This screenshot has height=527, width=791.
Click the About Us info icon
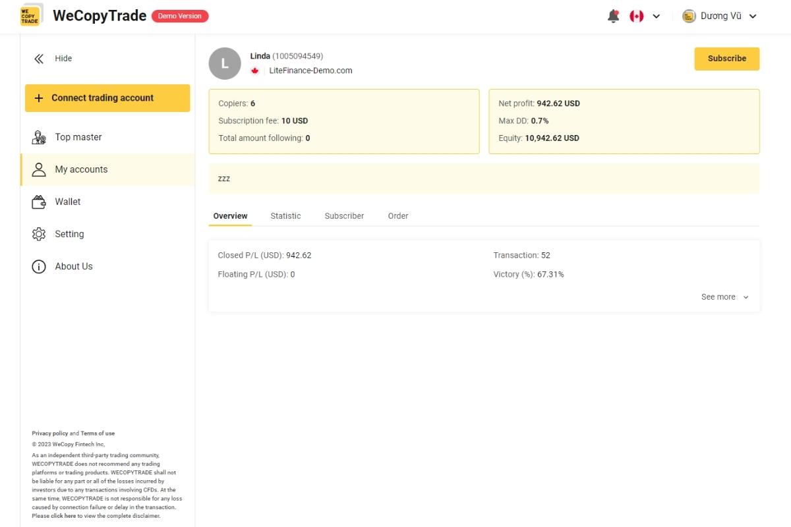pos(39,266)
